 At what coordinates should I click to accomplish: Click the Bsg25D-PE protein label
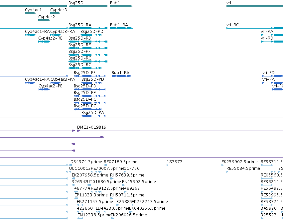click(85, 93)
